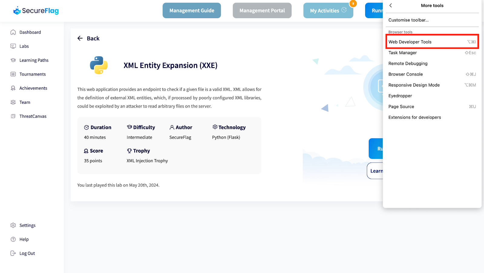Click the Labs sidebar icon
Screen dimensions: 484x273
[x=13, y=46]
